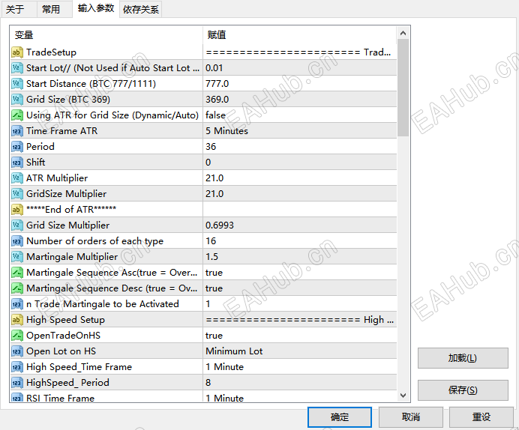This screenshot has width=519, height=430.
Task: Click the integer icon next to Shift
Action: click(x=17, y=163)
